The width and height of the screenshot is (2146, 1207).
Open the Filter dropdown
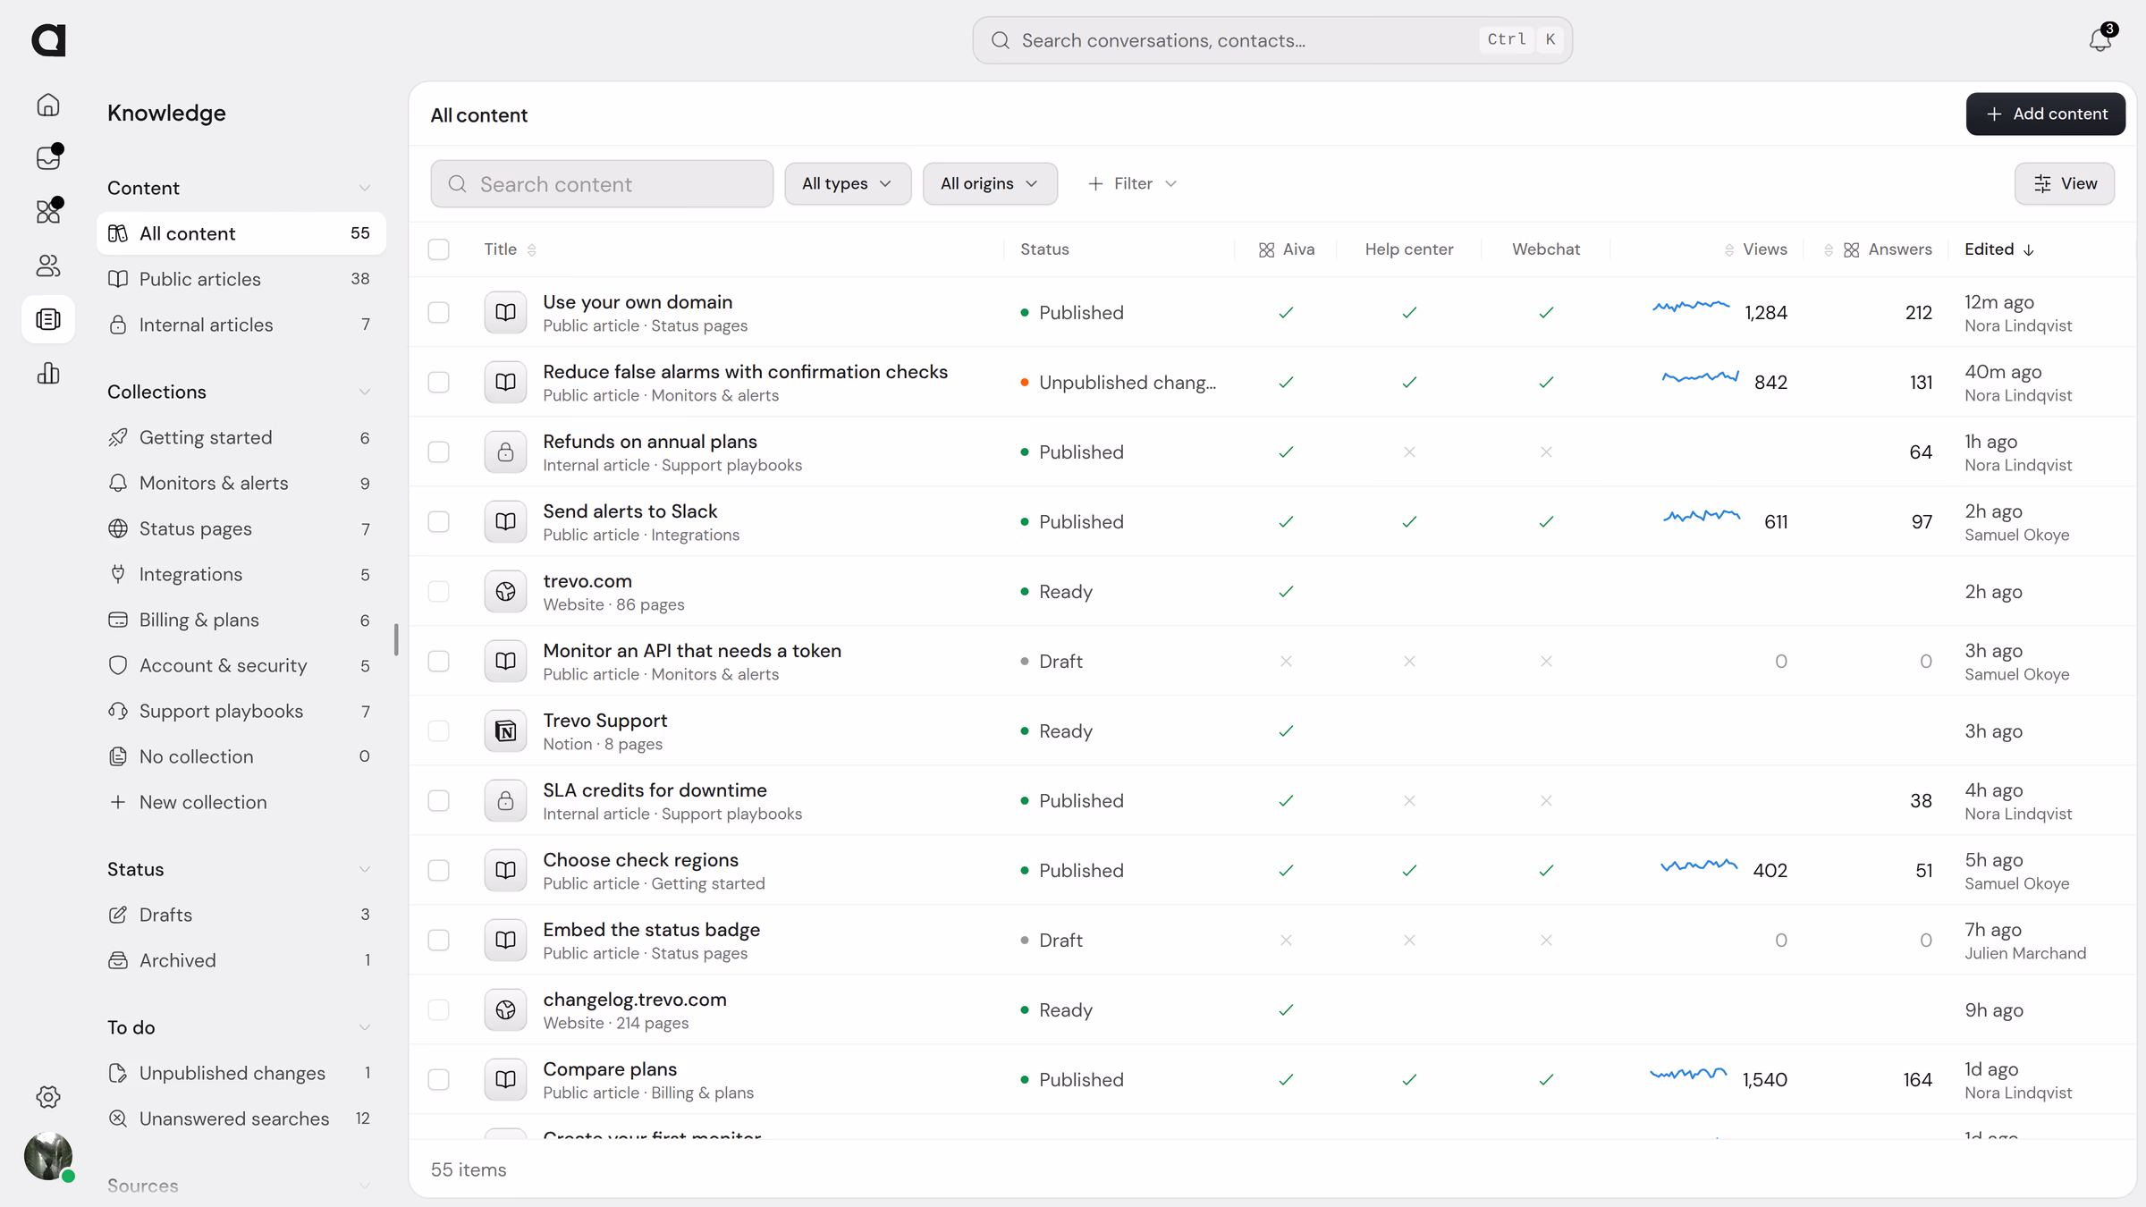(1132, 183)
